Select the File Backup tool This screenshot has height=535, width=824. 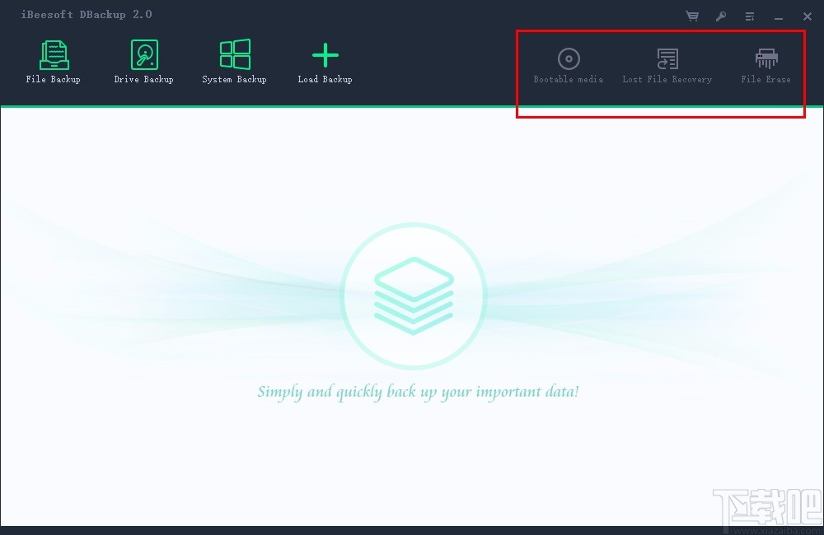tap(53, 62)
